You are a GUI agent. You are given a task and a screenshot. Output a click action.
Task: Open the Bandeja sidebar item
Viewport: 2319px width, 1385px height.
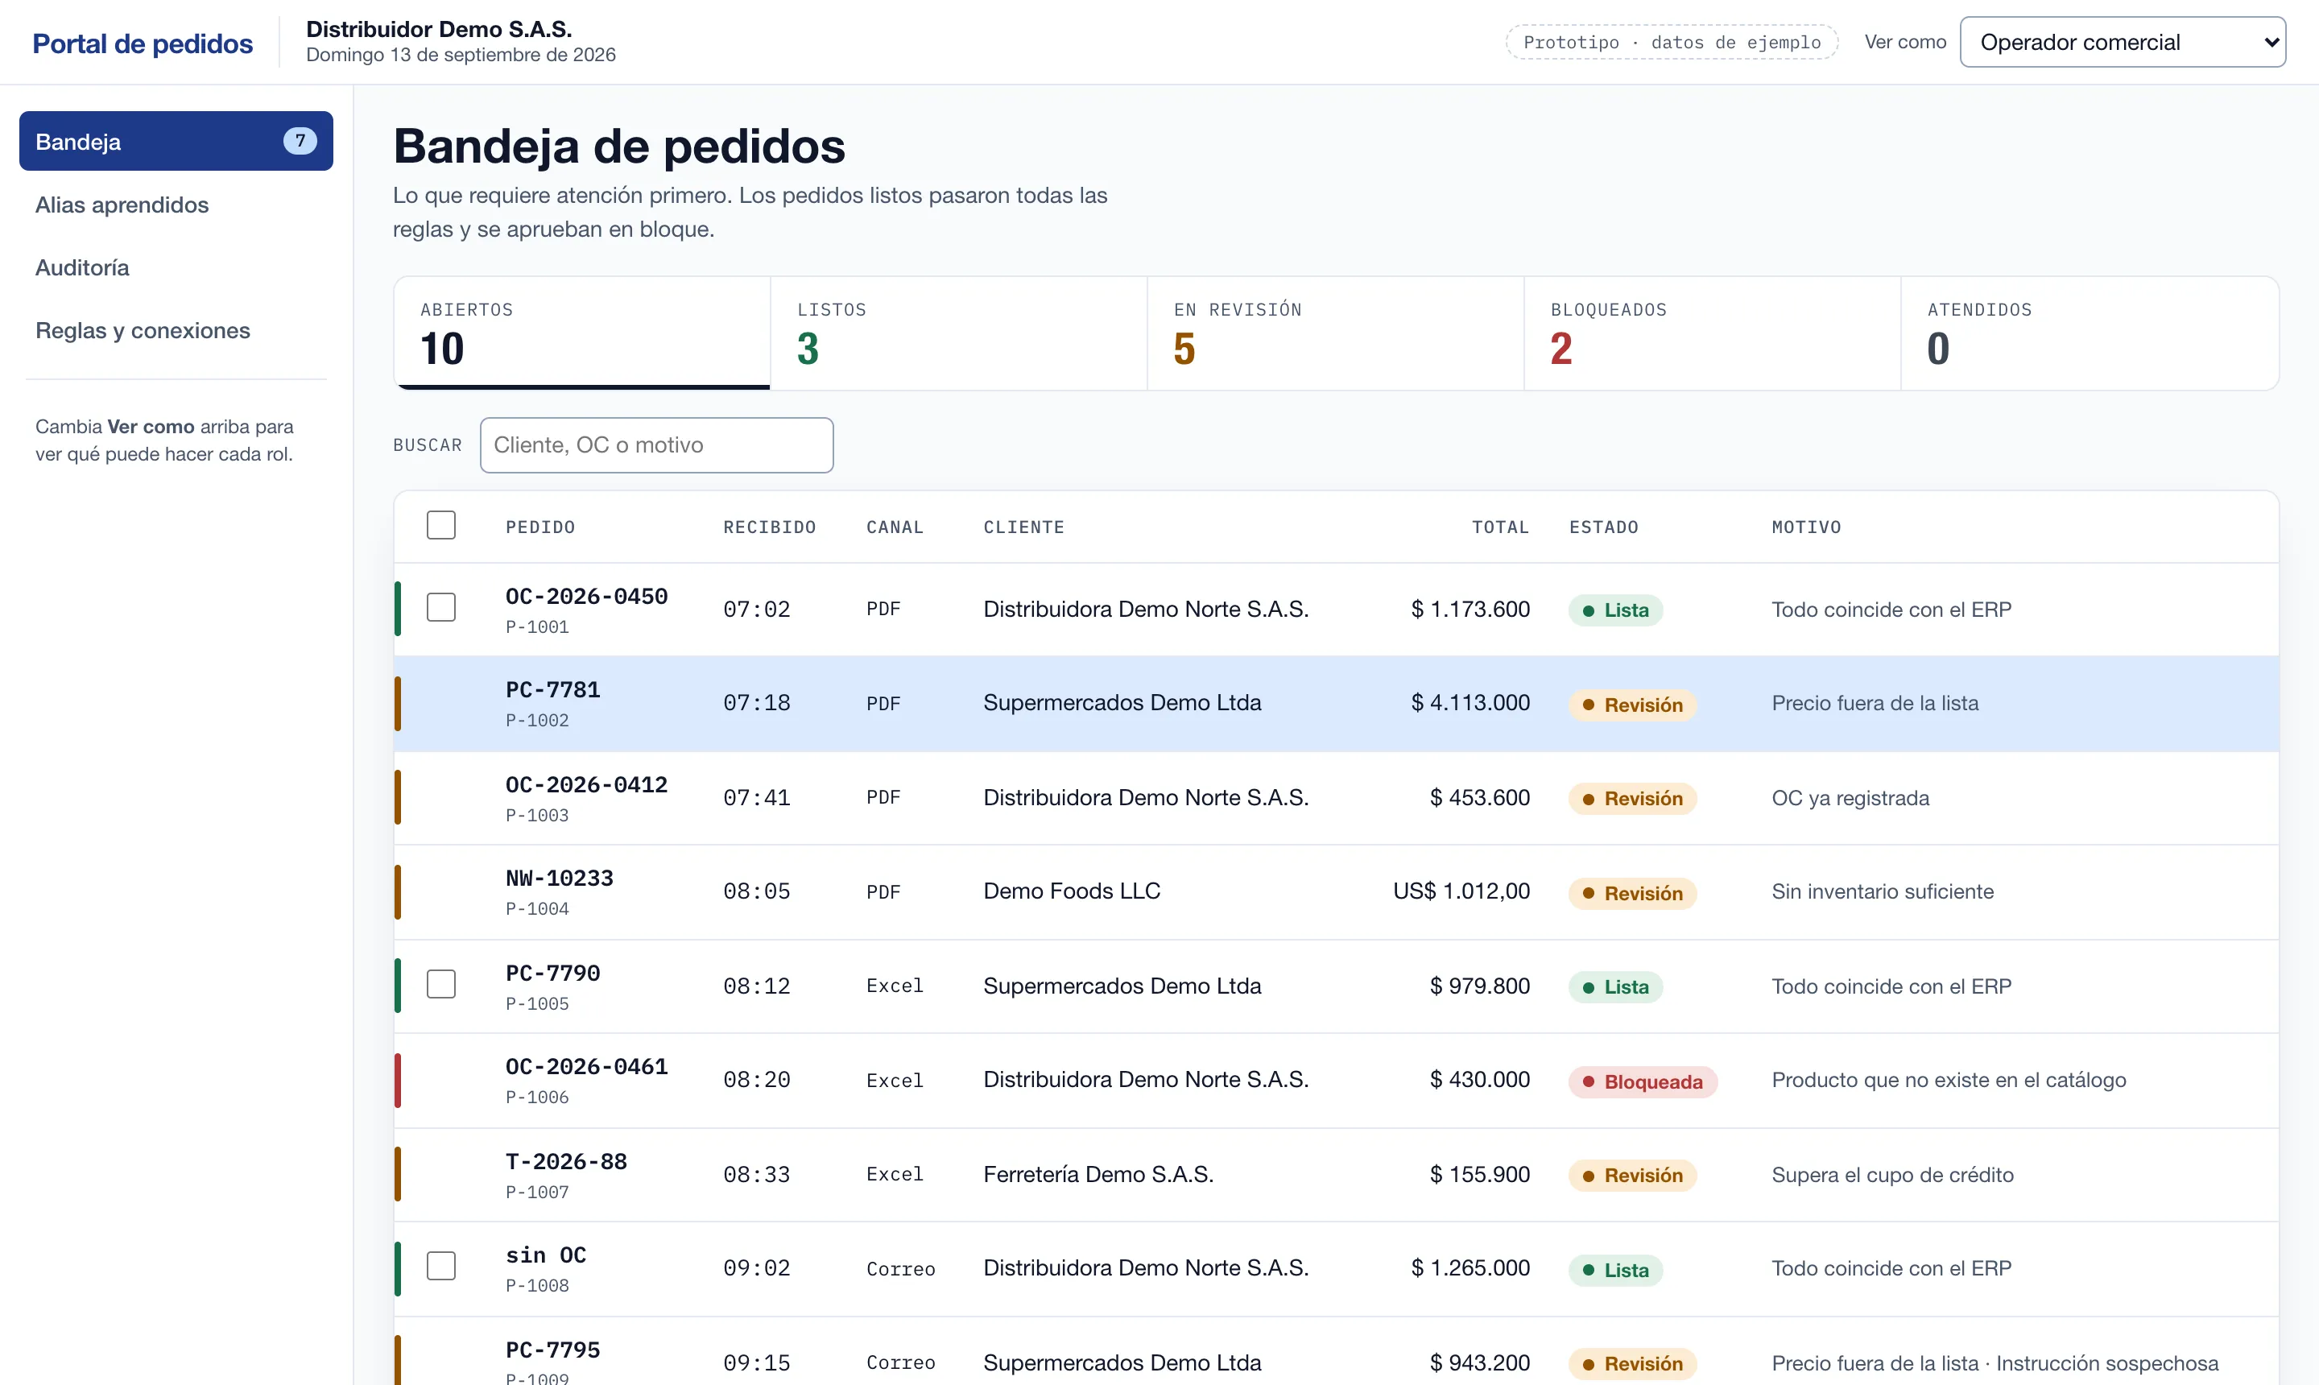tap(176, 141)
